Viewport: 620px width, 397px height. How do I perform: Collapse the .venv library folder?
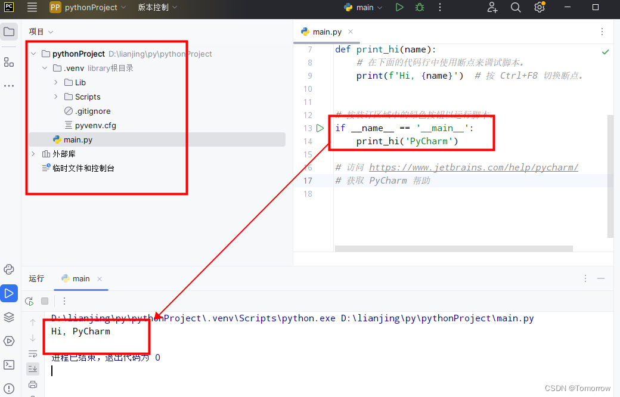click(44, 67)
